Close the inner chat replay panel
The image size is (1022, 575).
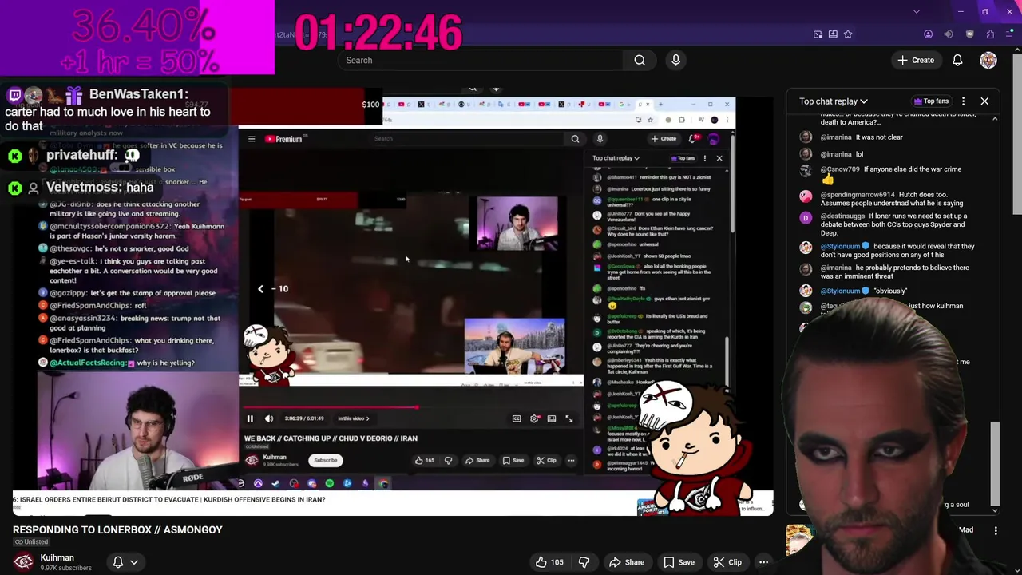point(719,158)
